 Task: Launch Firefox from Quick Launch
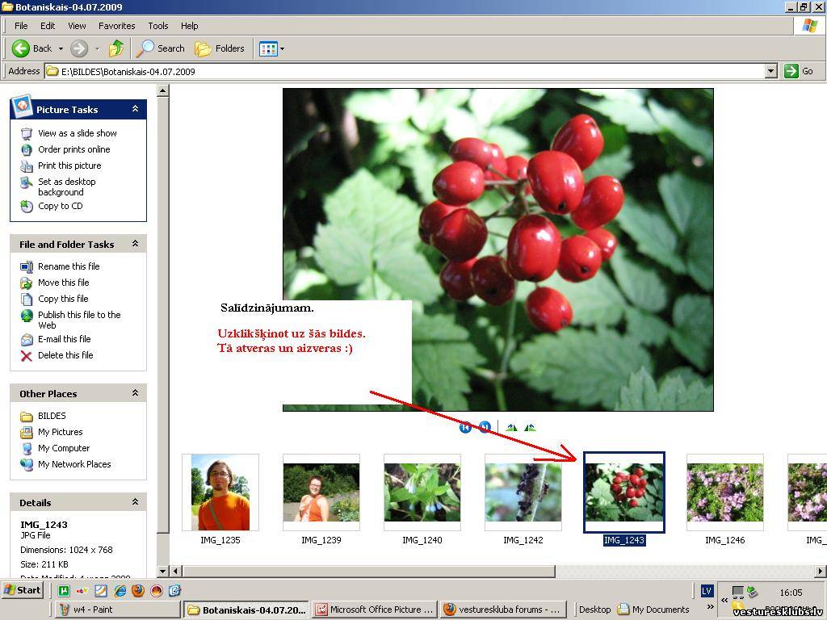tap(137, 590)
